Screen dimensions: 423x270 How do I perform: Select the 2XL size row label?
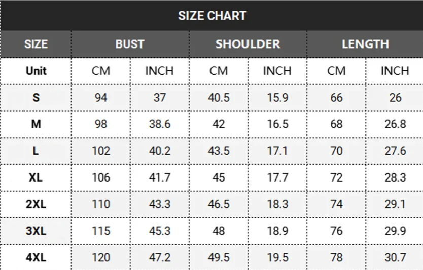pyautogui.click(x=36, y=204)
